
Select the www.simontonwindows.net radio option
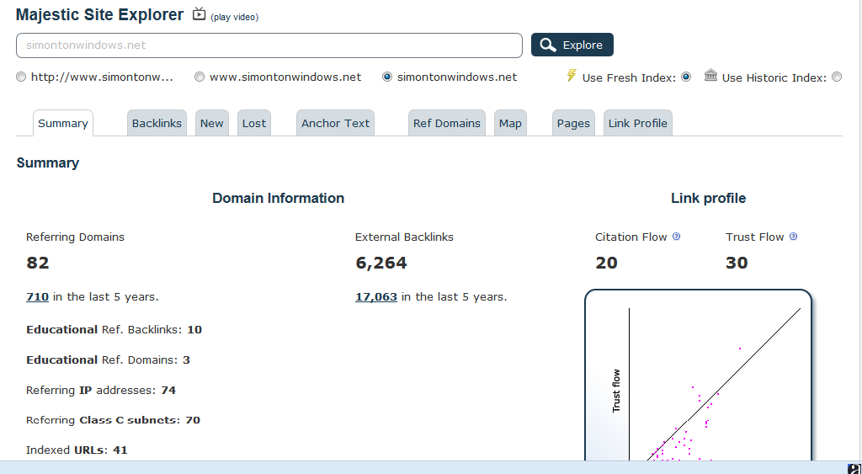tap(200, 77)
